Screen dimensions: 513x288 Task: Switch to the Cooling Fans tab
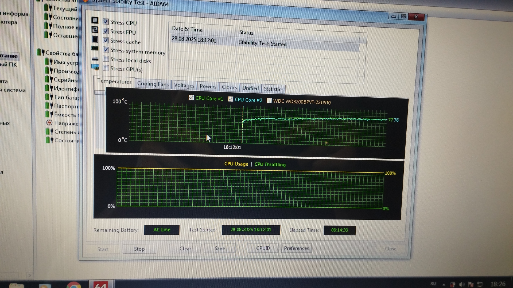pyautogui.click(x=153, y=84)
